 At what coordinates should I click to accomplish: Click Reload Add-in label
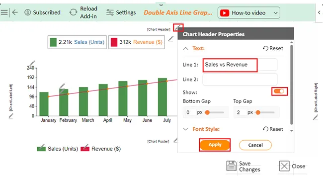pos(88,12)
